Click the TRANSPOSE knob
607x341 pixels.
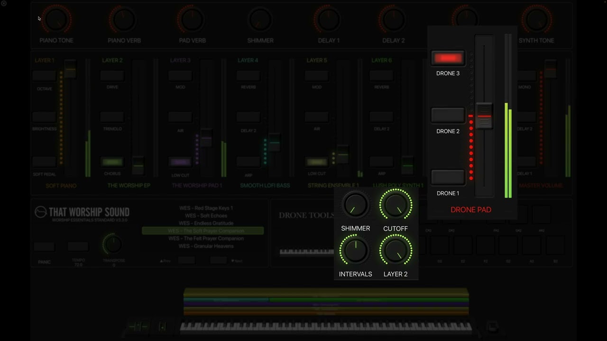113,245
